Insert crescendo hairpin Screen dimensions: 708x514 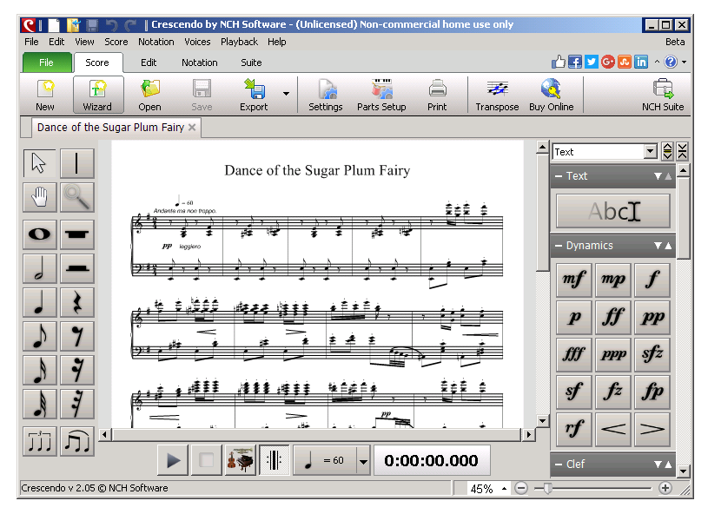click(613, 429)
